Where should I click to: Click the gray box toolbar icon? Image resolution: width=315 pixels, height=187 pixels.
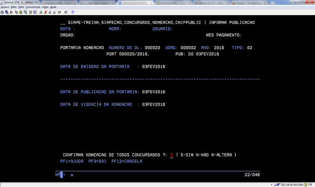[x=66, y=12]
